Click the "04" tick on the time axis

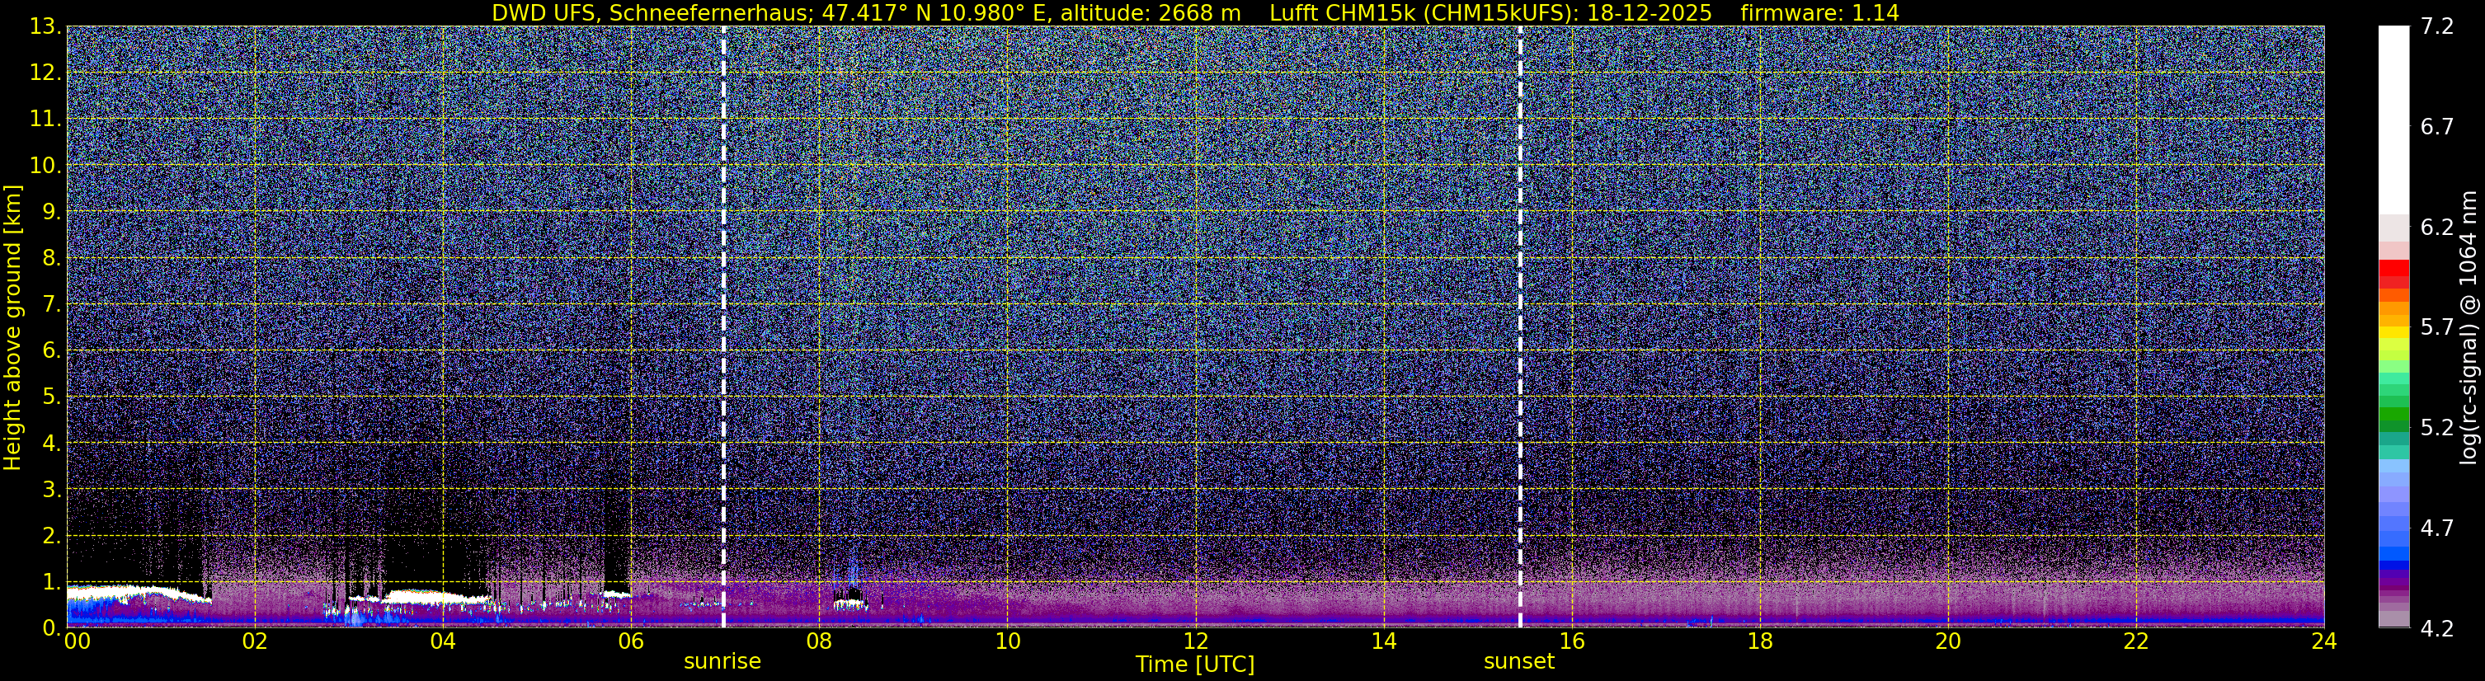pos(443,641)
